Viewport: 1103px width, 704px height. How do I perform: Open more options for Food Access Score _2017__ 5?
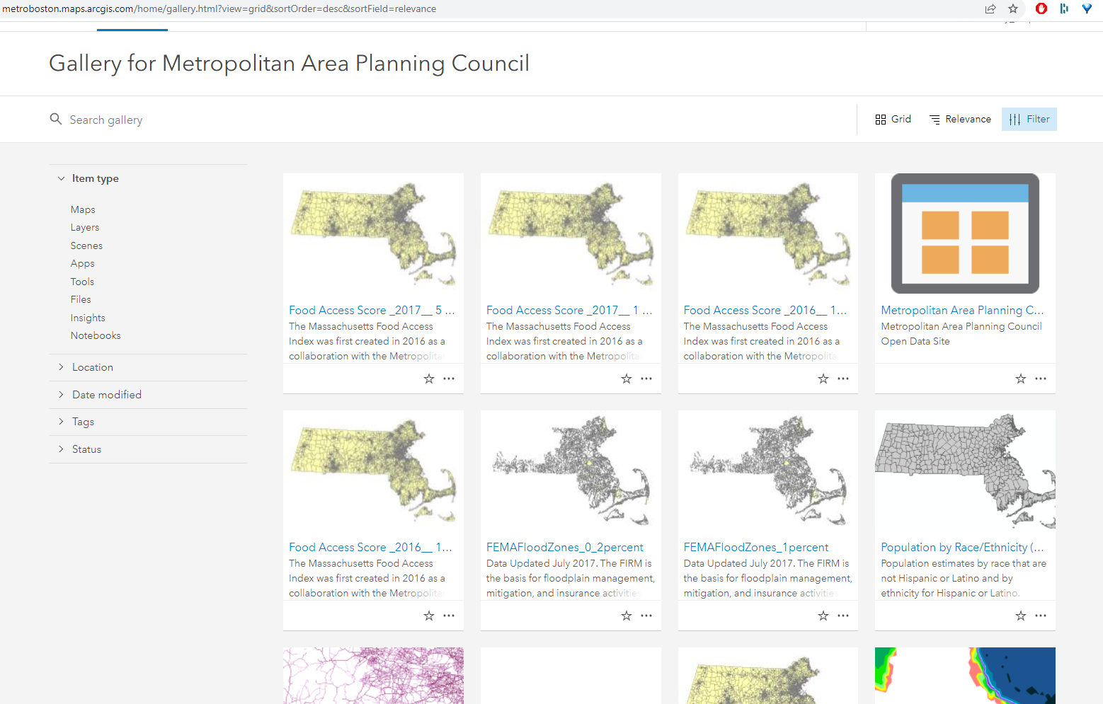(449, 379)
